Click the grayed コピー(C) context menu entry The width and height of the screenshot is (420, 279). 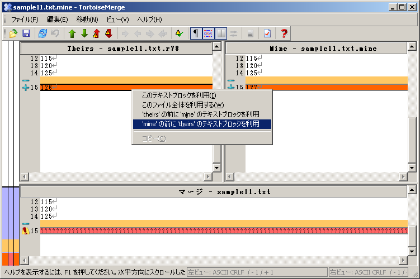click(202, 138)
